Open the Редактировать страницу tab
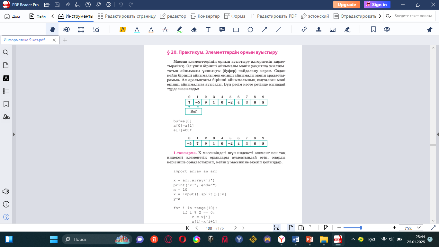 tap(127, 16)
